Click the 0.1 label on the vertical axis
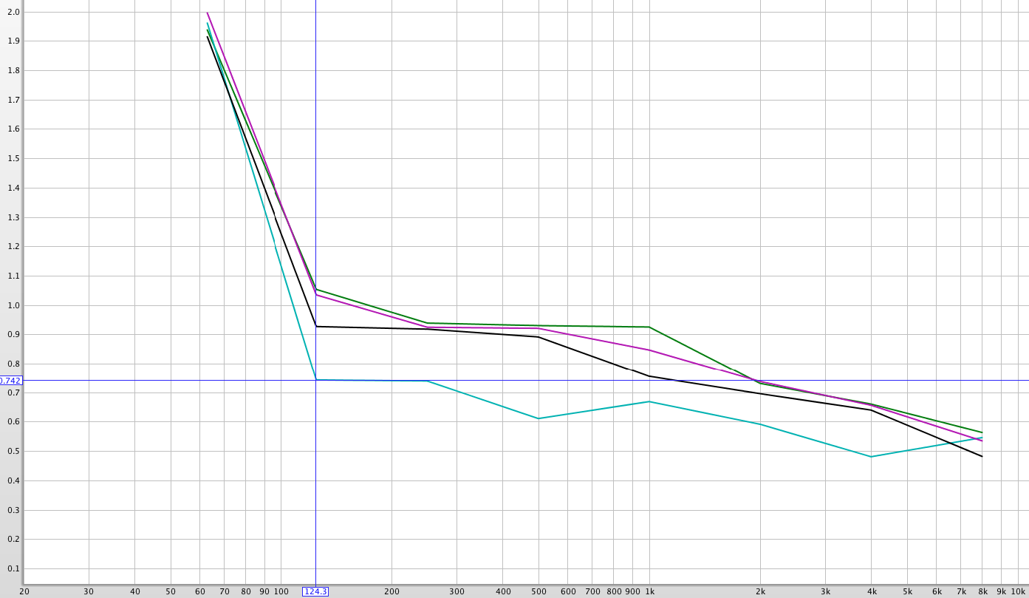The width and height of the screenshot is (1029, 598). point(13,568)
